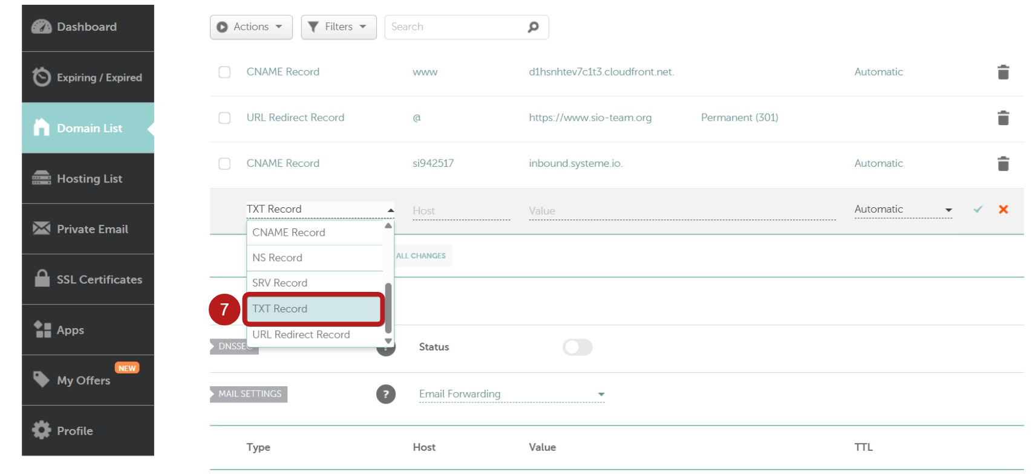Choose CNAME Record from dropdown list

315,233
